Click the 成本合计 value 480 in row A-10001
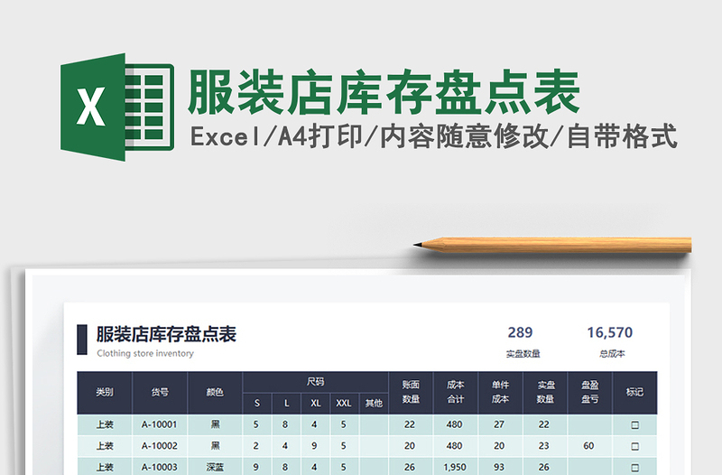722x475 pixels. (455, 424)
